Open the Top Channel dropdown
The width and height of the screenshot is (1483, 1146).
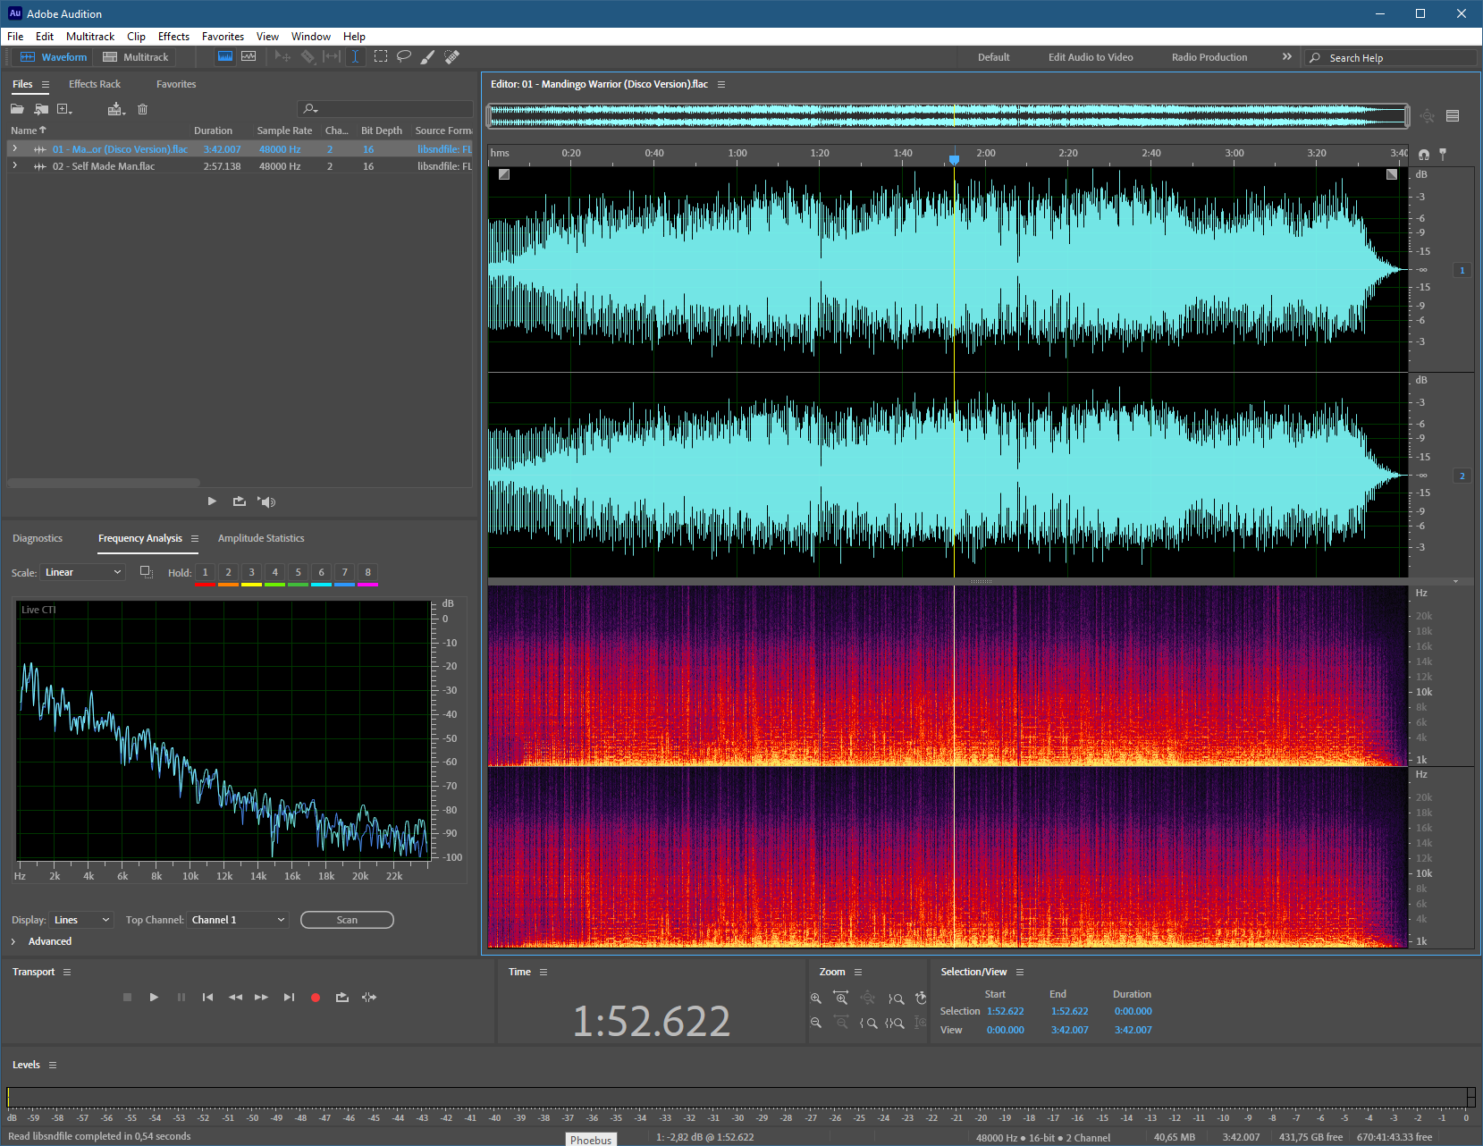pyautogui.click(x=238, y=920)
